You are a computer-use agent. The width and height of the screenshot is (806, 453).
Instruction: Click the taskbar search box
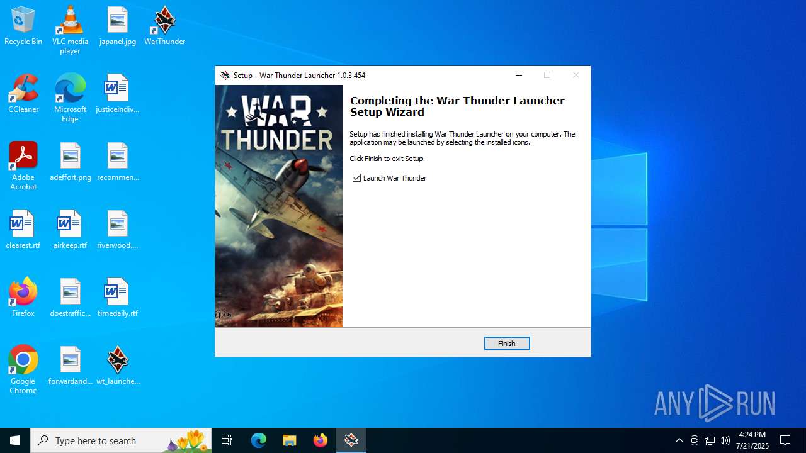click(x=121, y=440)
